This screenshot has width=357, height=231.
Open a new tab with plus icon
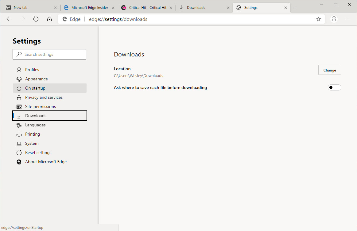[295, 8]
